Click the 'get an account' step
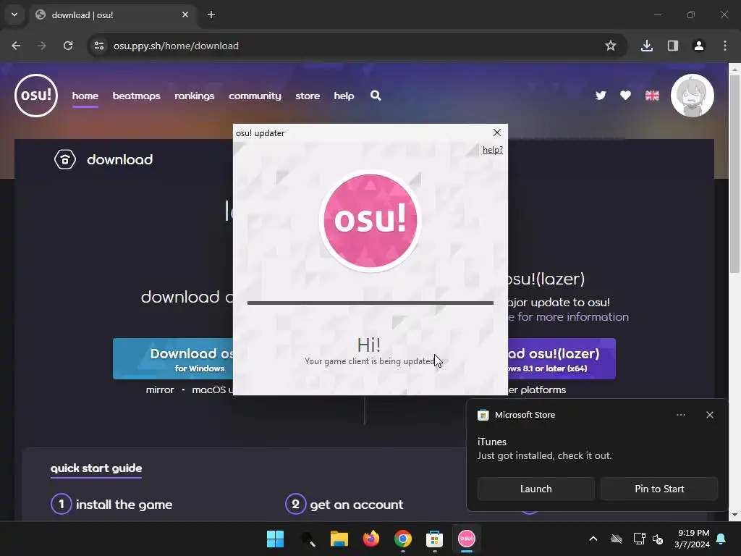The width and height of the screenshot is (741, 556). pyautogui.click(x=344, y=505)
